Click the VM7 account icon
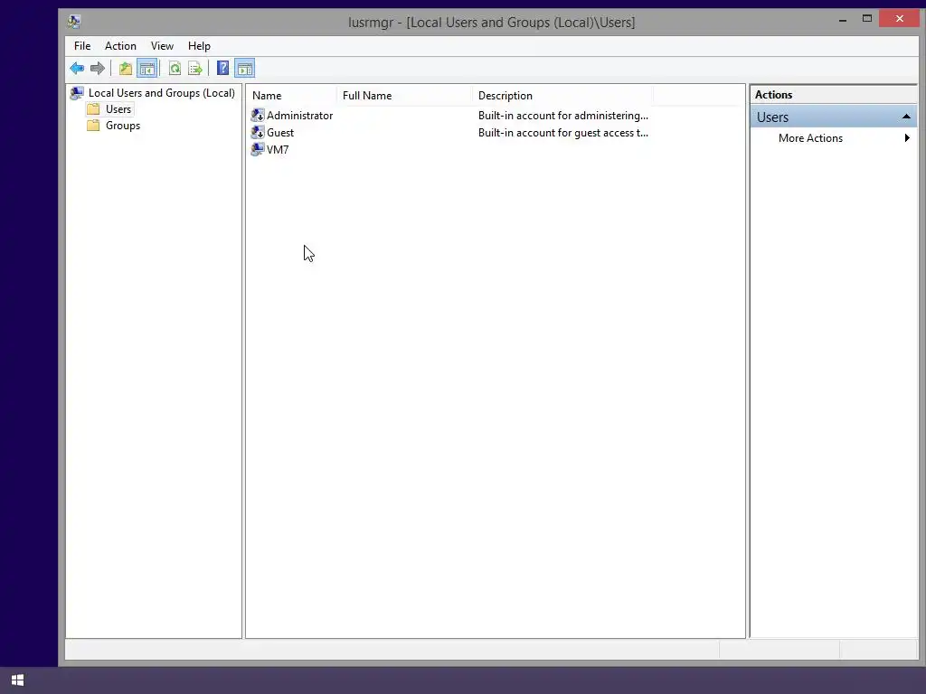926x694 pixels. 258,149
